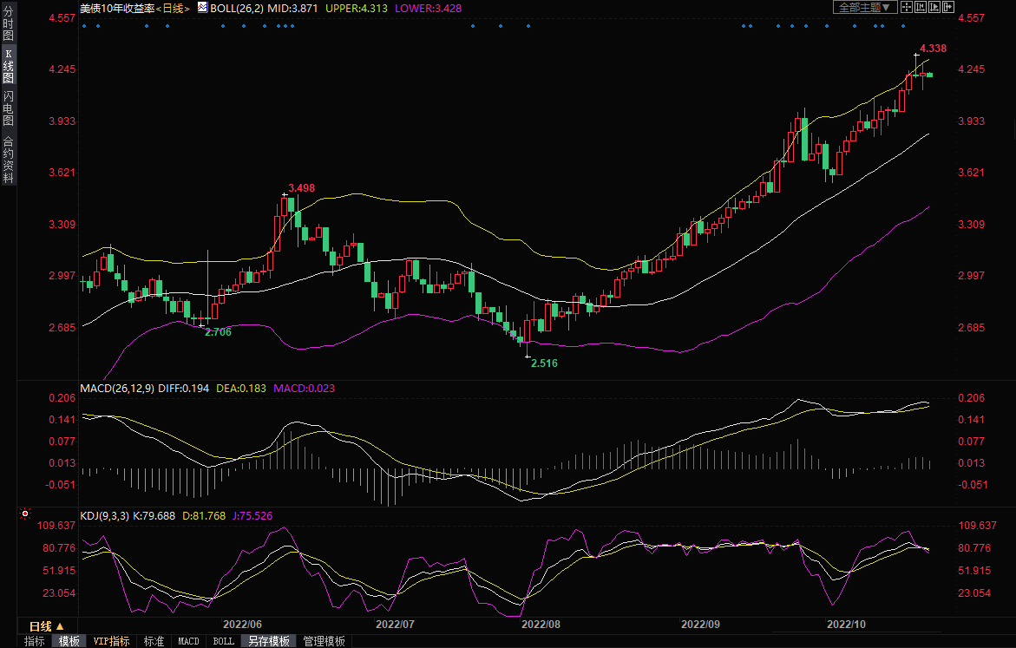The height and width of the screenshot is (648, 1016).
Task: Click the first blue event dot at top left
Action: point(83,26)
